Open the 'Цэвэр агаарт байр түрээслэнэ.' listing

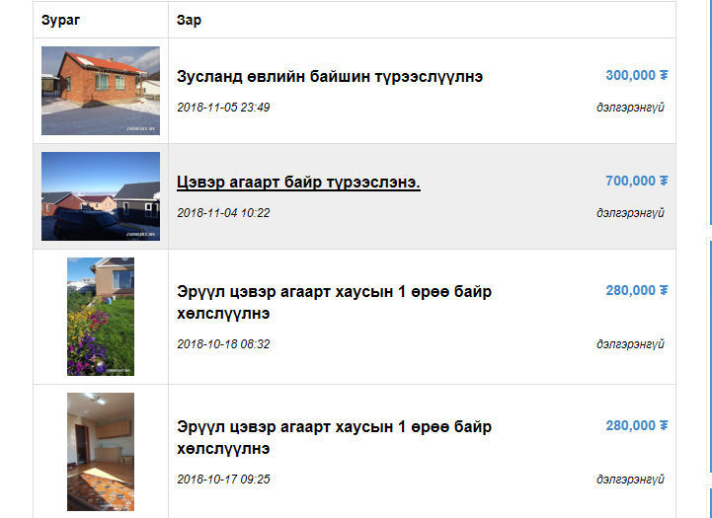tap(298, 183)
